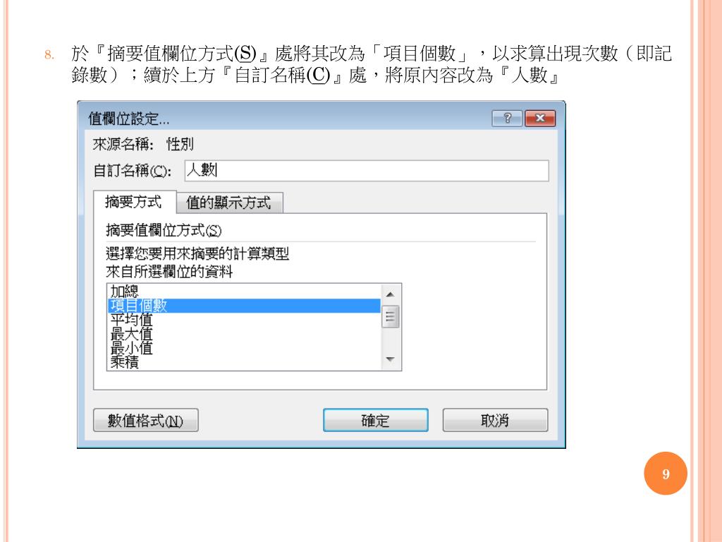This screenshot has width=722, height=542.
Task: Close the 值欄位設定 dialog
Action: point(539,119)
